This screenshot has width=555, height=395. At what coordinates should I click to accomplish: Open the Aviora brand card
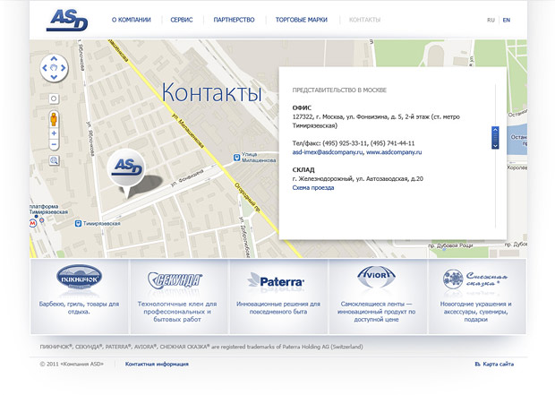[378, 296]
